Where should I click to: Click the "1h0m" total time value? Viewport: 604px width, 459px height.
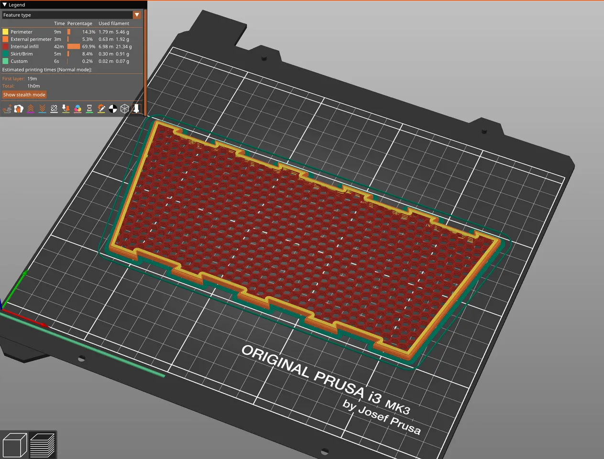click(x=33, y=86)
